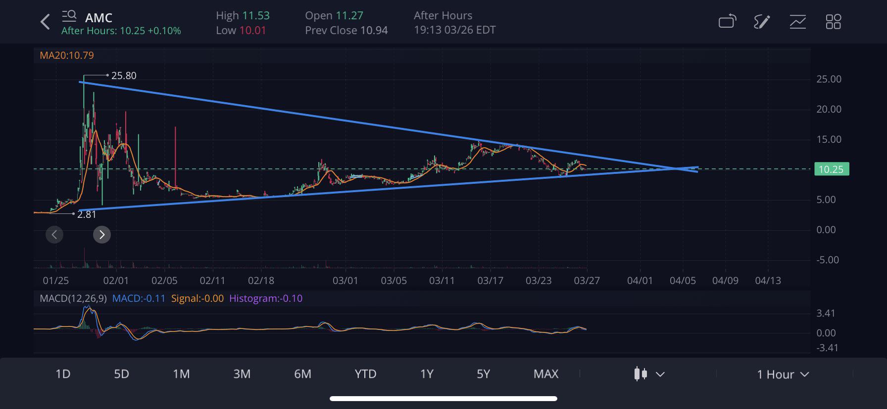Open the drawing tools pencil icon
This screenshot has width=887, height=409.
click(x=762, y=21)
